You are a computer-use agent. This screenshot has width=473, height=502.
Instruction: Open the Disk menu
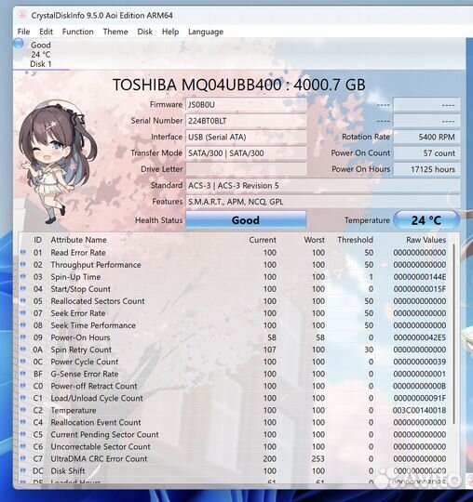tap(145, 32)
